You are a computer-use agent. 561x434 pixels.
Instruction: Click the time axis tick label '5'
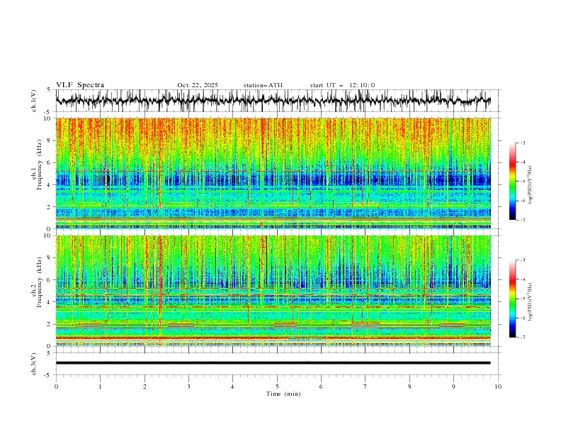coord(277,386)
